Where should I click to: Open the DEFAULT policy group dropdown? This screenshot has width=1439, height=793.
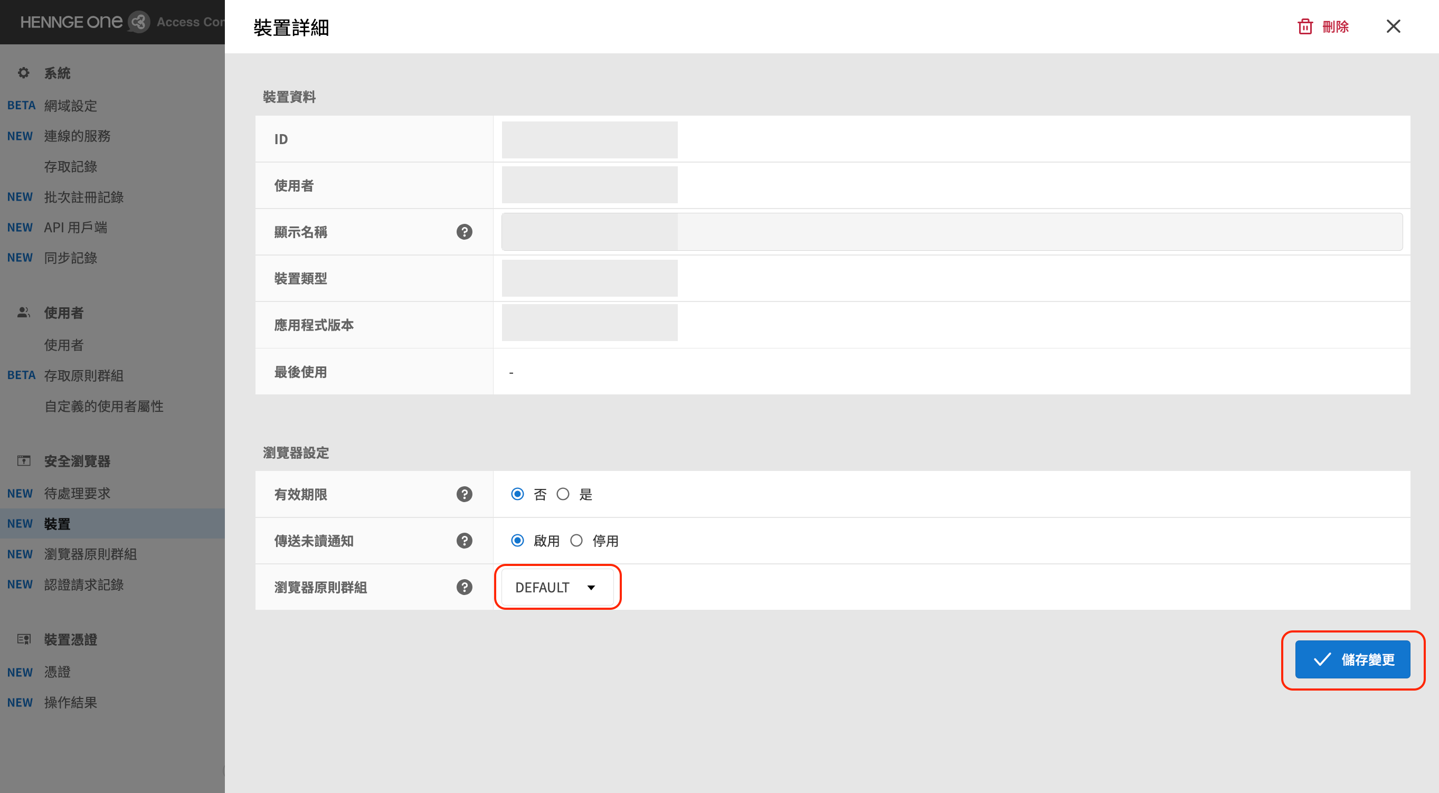pos(557,587)
